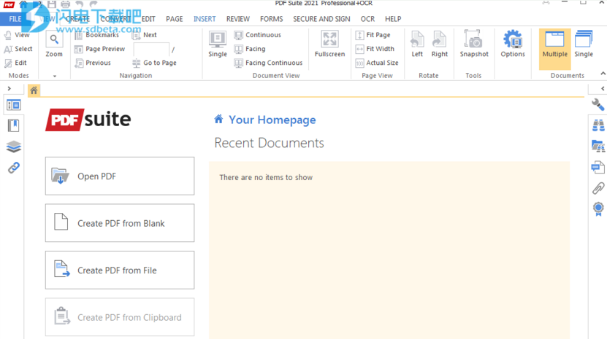Screen dimensions: 607x339
Task: Open the PAGE ribbon tab
Action: (x=174, y=19)
